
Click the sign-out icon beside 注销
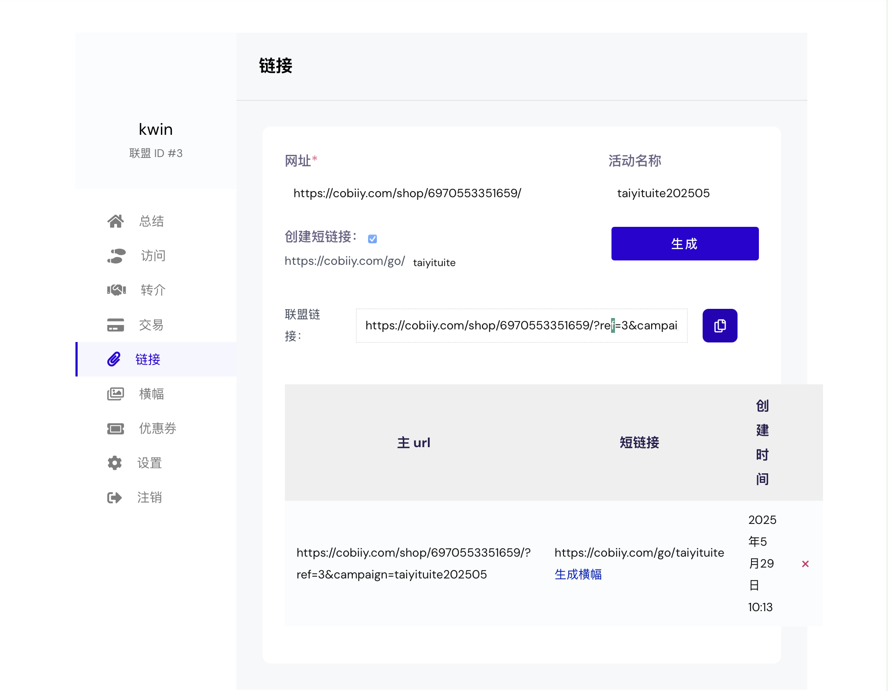[x=115, y=497]
